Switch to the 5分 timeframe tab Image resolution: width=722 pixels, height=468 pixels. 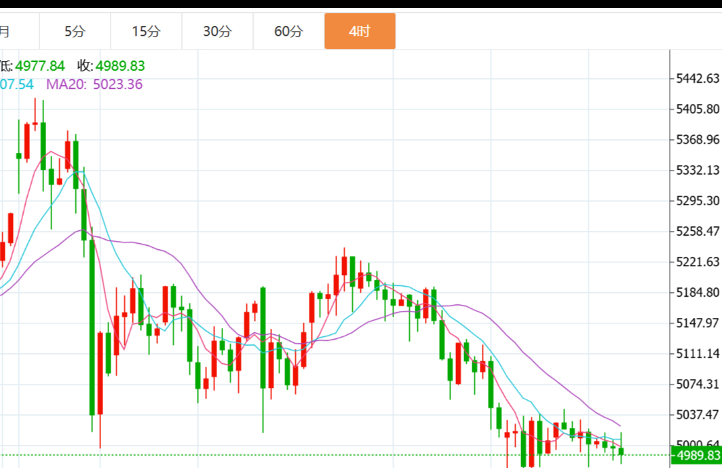(75, 31)
